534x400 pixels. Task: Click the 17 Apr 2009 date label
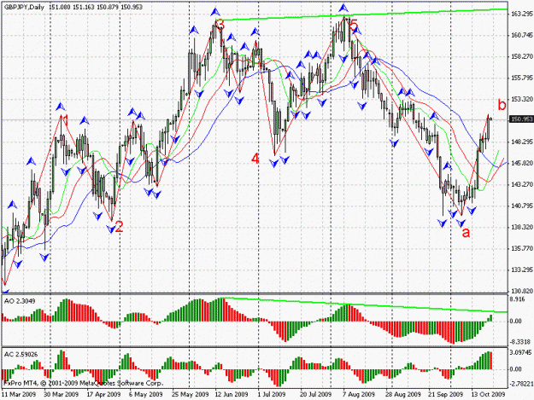click(x=104, y=394)
